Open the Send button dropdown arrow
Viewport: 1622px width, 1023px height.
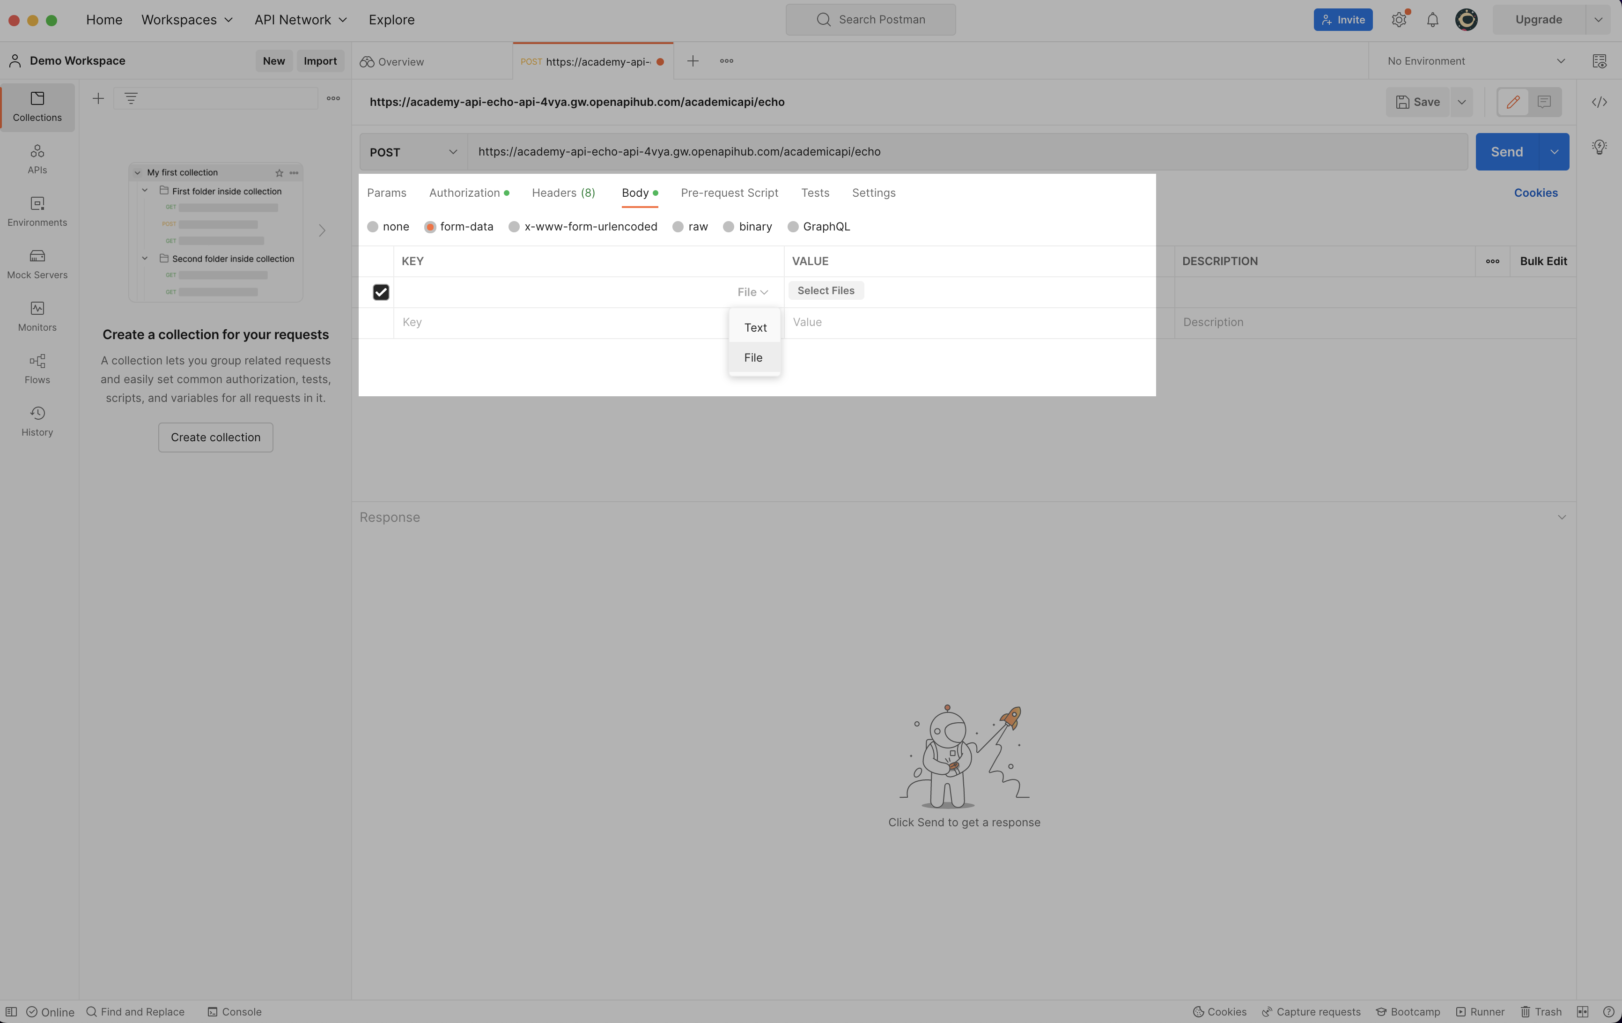coord(1554,152)
